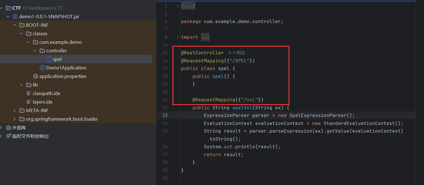Click the spelVul method name

coord(242,108)
